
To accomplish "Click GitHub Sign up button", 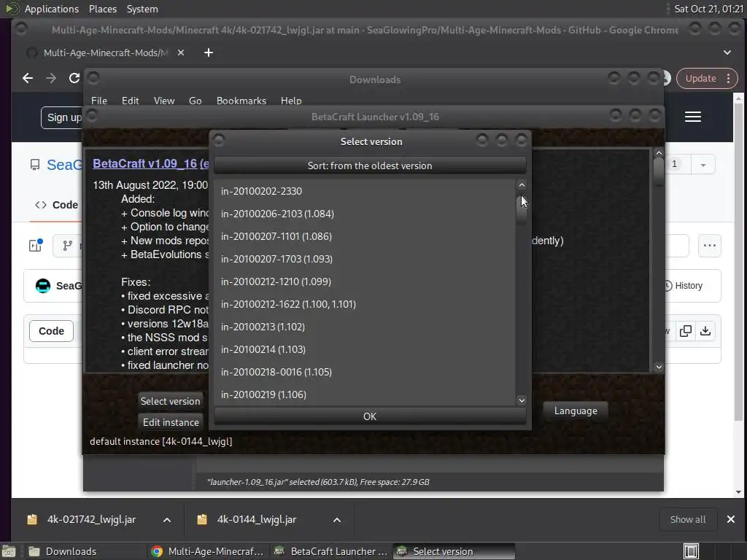I will pos(63,117).
